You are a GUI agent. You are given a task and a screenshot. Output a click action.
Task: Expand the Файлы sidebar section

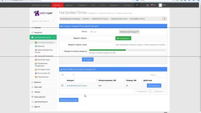tap(43, 92)
